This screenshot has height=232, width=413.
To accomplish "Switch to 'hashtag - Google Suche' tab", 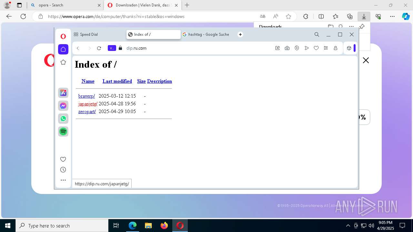I will point(208,34).
